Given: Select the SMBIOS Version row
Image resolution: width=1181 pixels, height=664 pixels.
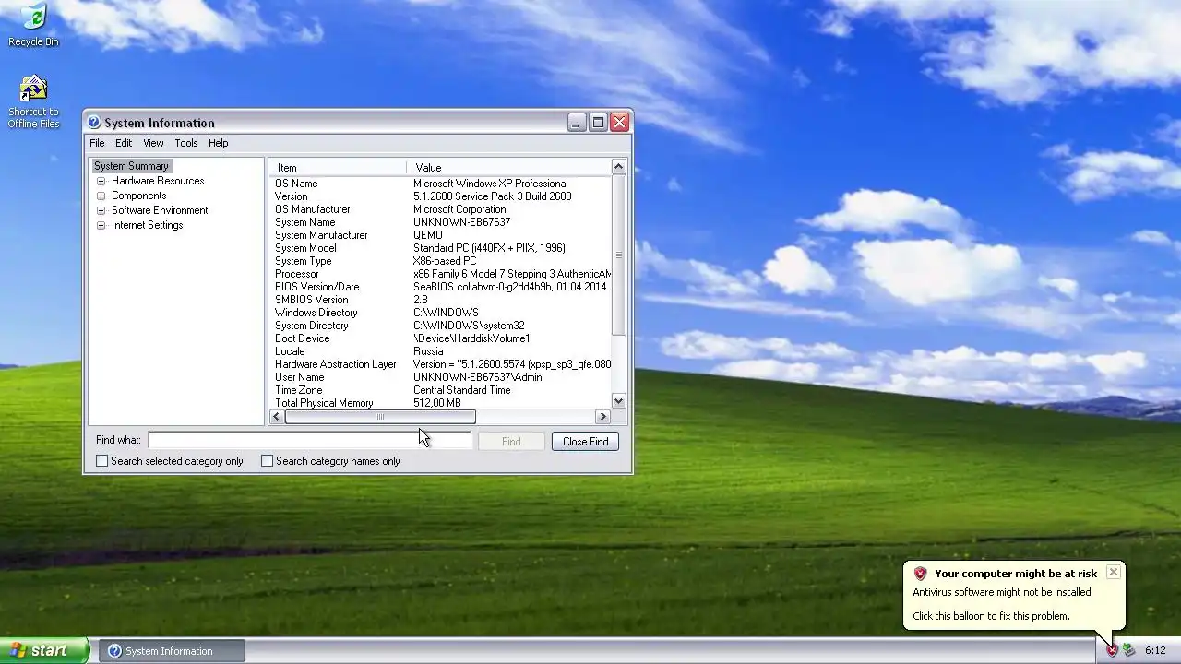Looking at the screenshot, I should (x=440, y=300).
